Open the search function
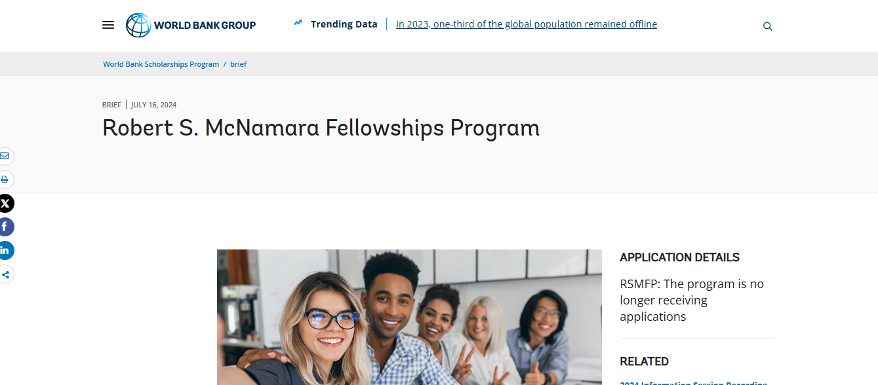 pos(767,26)
